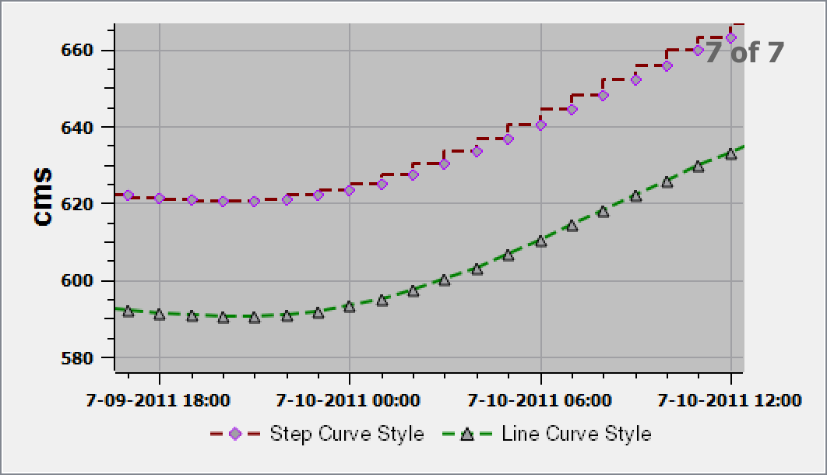
Task: Click the 7-10-2011 06:00 x-axis label
Action: [540, 400]
